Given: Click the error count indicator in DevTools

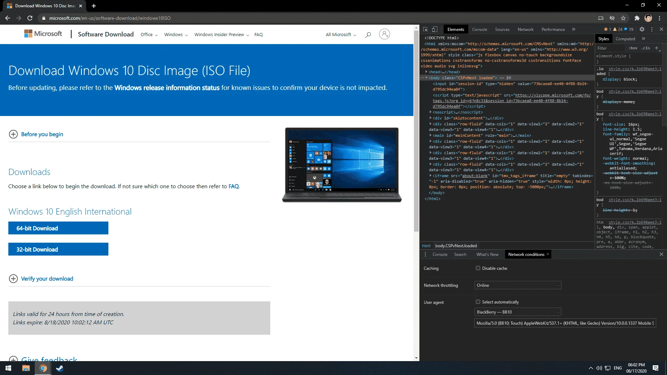Looking at the screenshot, I should pos(608,30).
